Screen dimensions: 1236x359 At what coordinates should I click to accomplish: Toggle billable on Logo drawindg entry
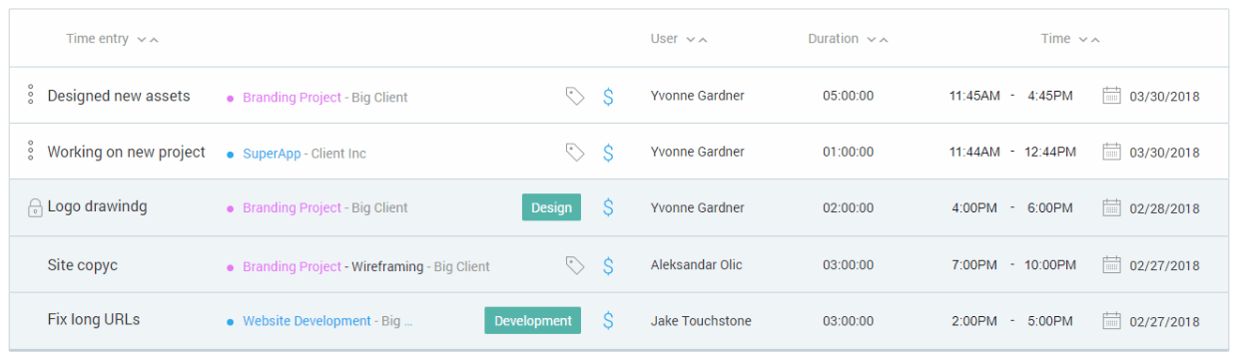(x=608, y=207)
